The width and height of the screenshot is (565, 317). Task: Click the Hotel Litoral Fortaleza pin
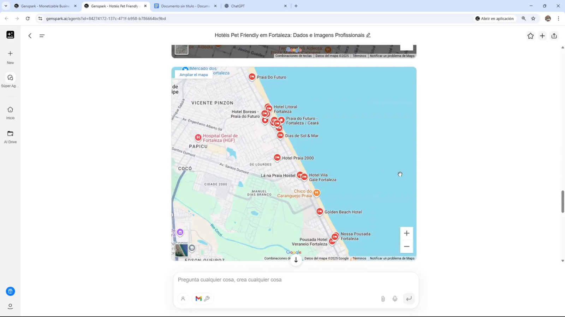[269, 108]
